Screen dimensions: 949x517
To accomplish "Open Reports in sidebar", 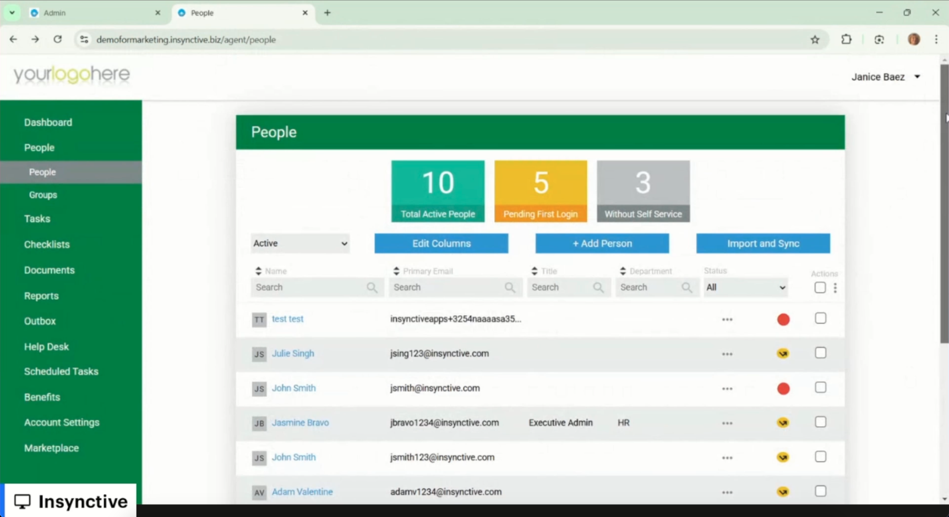I will coord(41,296).
